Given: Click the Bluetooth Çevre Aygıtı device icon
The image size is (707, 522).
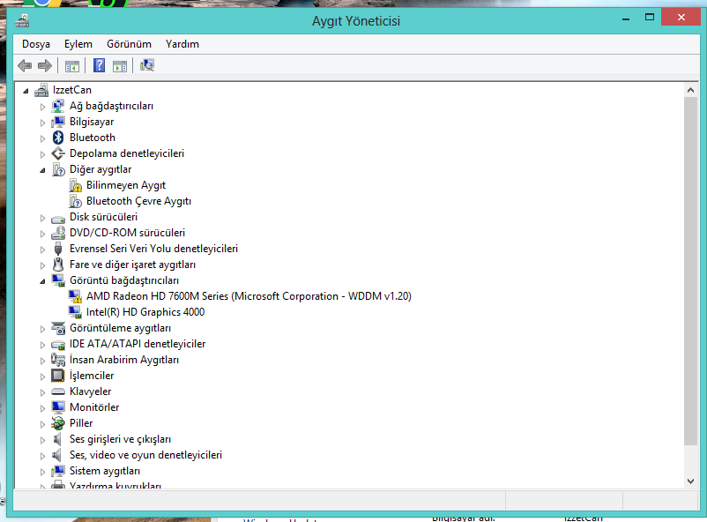Looking at the screenshot, I should click(75, 201).
